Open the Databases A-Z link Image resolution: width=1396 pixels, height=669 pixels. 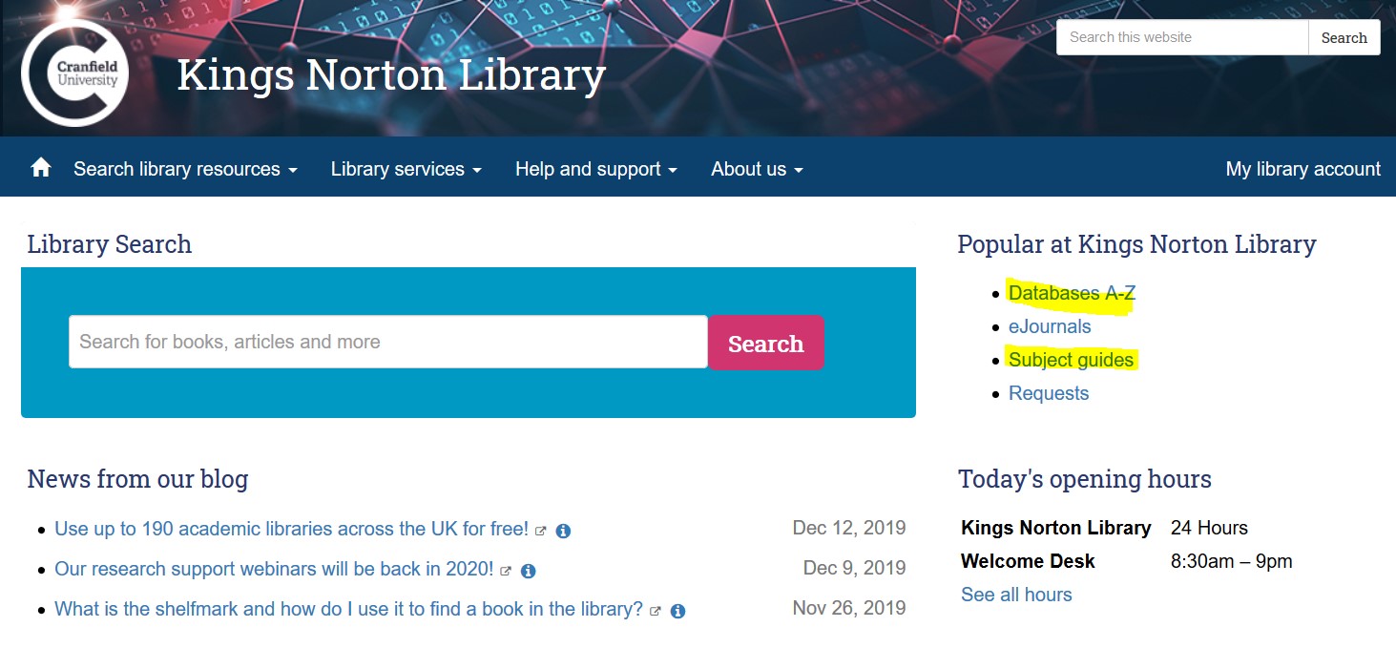click(x=1072, y=293)
